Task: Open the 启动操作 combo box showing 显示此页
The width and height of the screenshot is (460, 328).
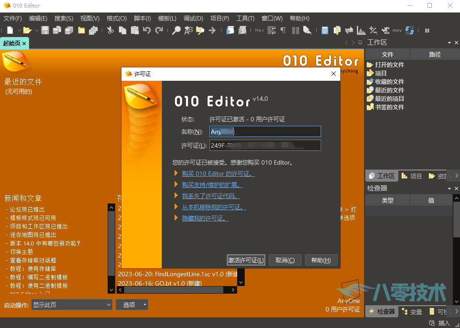Action: click(71, 305)
